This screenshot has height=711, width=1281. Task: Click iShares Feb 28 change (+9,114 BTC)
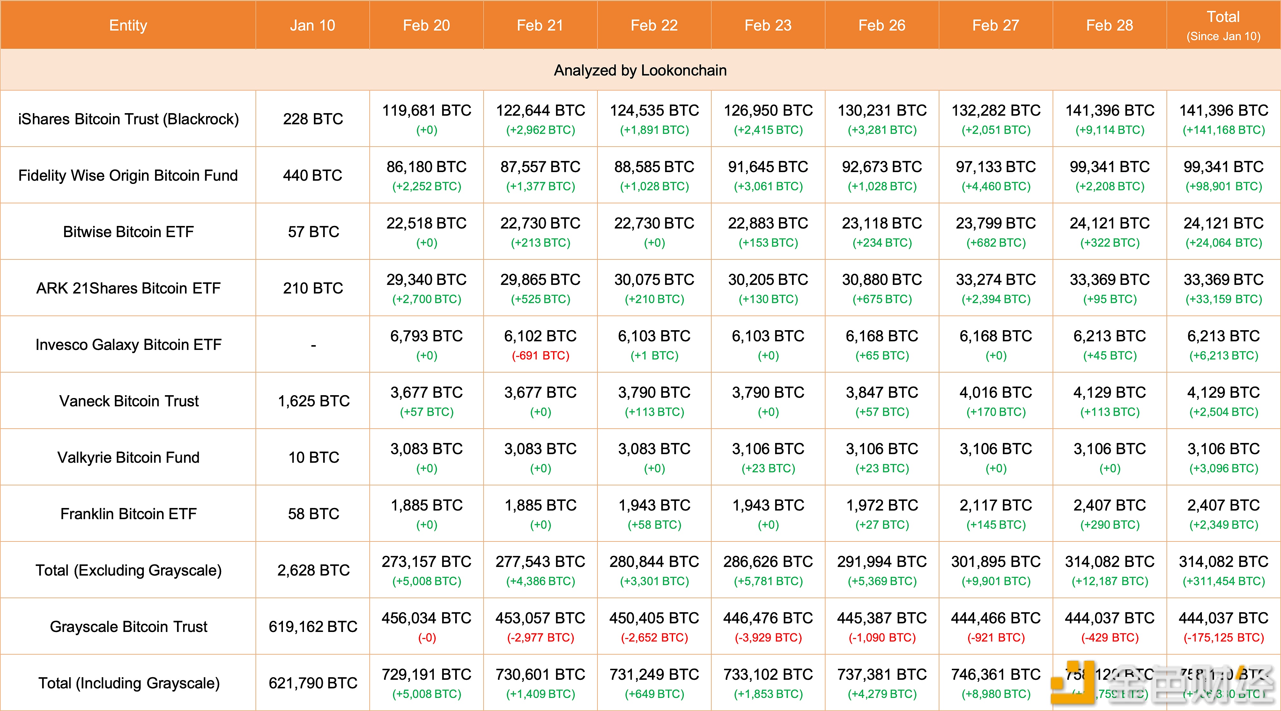pos(1110,130)
